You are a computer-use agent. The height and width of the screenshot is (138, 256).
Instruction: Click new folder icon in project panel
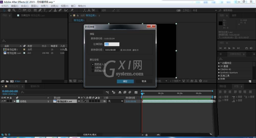click(7, 81)
